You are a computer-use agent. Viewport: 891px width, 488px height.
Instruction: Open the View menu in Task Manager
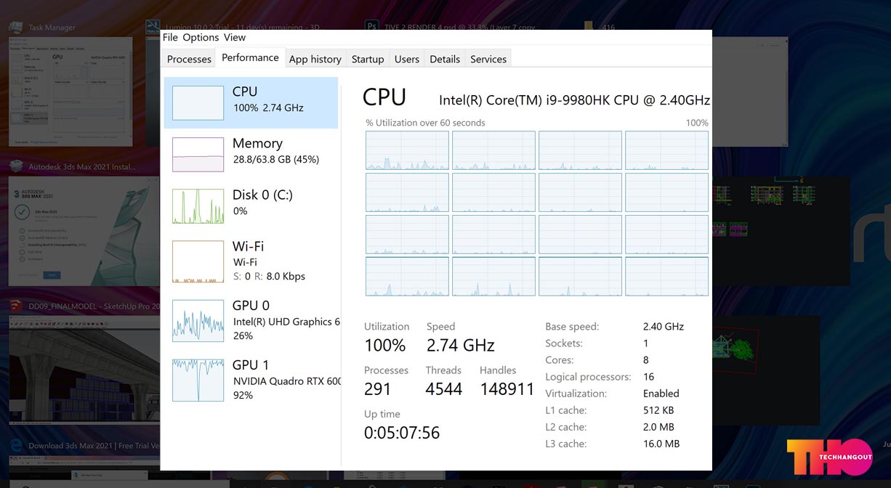(235, 37)
